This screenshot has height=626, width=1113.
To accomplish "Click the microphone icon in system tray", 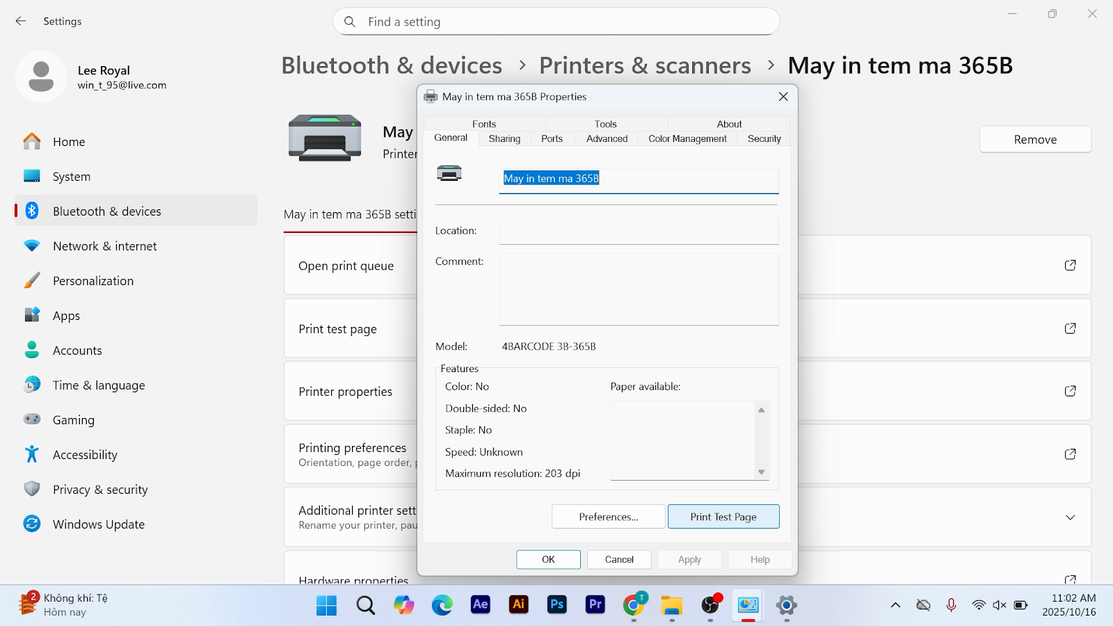I will pos(951,605).
